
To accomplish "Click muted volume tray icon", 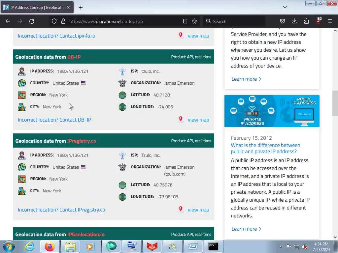I will click(305, 247).
